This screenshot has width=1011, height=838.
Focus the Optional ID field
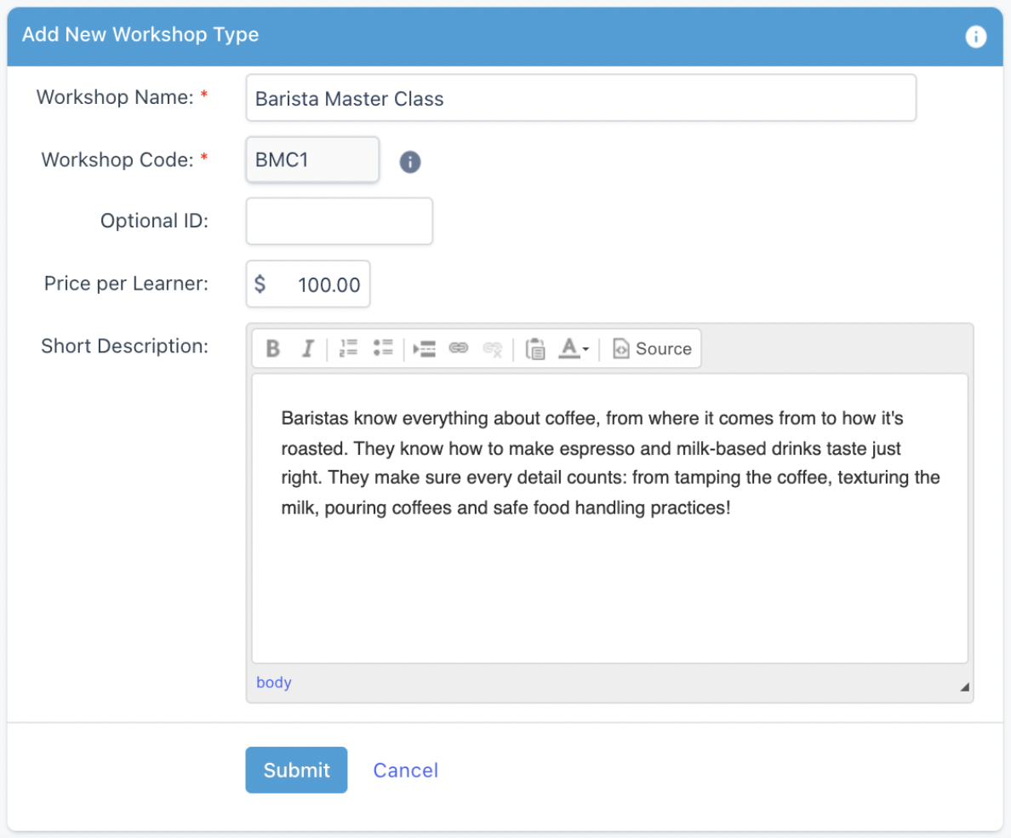click(x=340, y=221)
